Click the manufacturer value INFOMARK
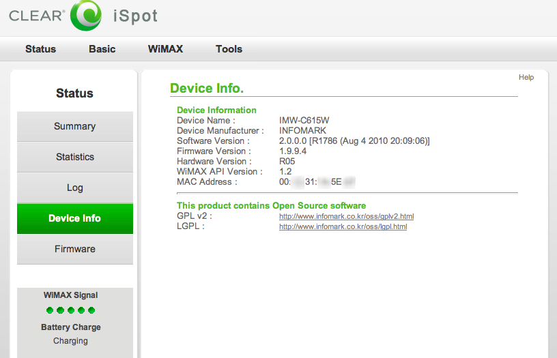The image size is (557, 358). (302, 131)
